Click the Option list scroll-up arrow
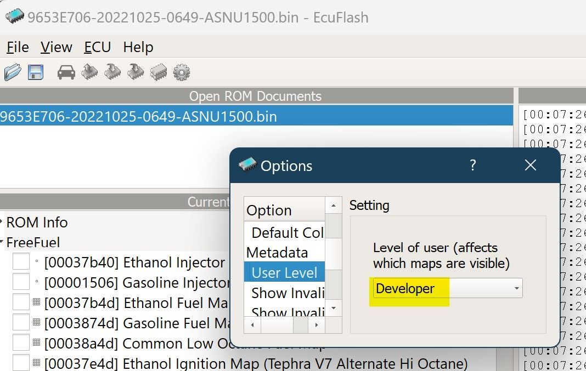 point(334,206)
